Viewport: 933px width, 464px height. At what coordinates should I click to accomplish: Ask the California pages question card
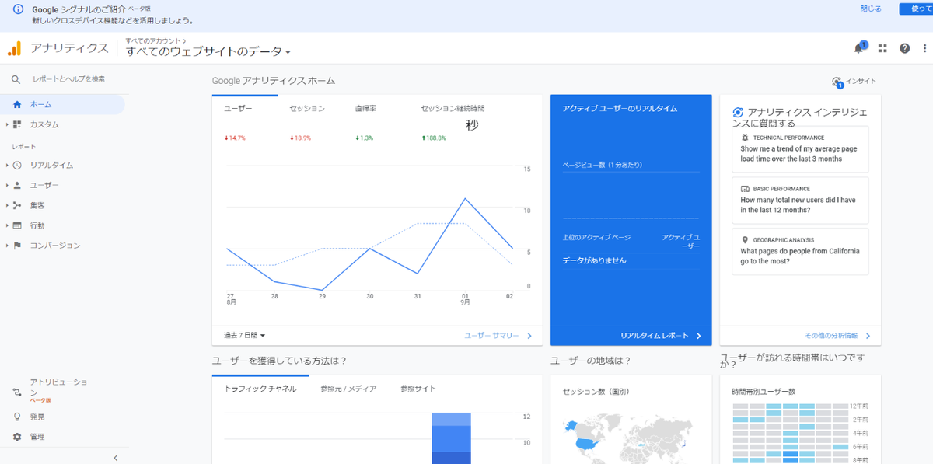800,251
